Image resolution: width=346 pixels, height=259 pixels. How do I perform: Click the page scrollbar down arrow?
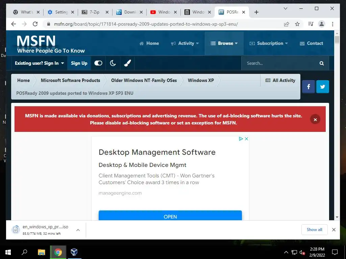(x=337, y=217)
